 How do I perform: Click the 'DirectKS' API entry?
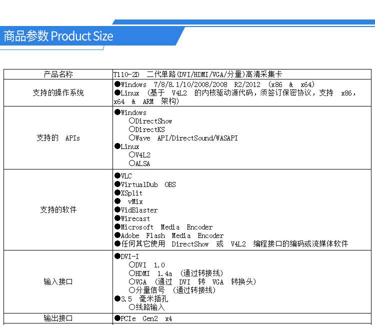tap(147, 129)
